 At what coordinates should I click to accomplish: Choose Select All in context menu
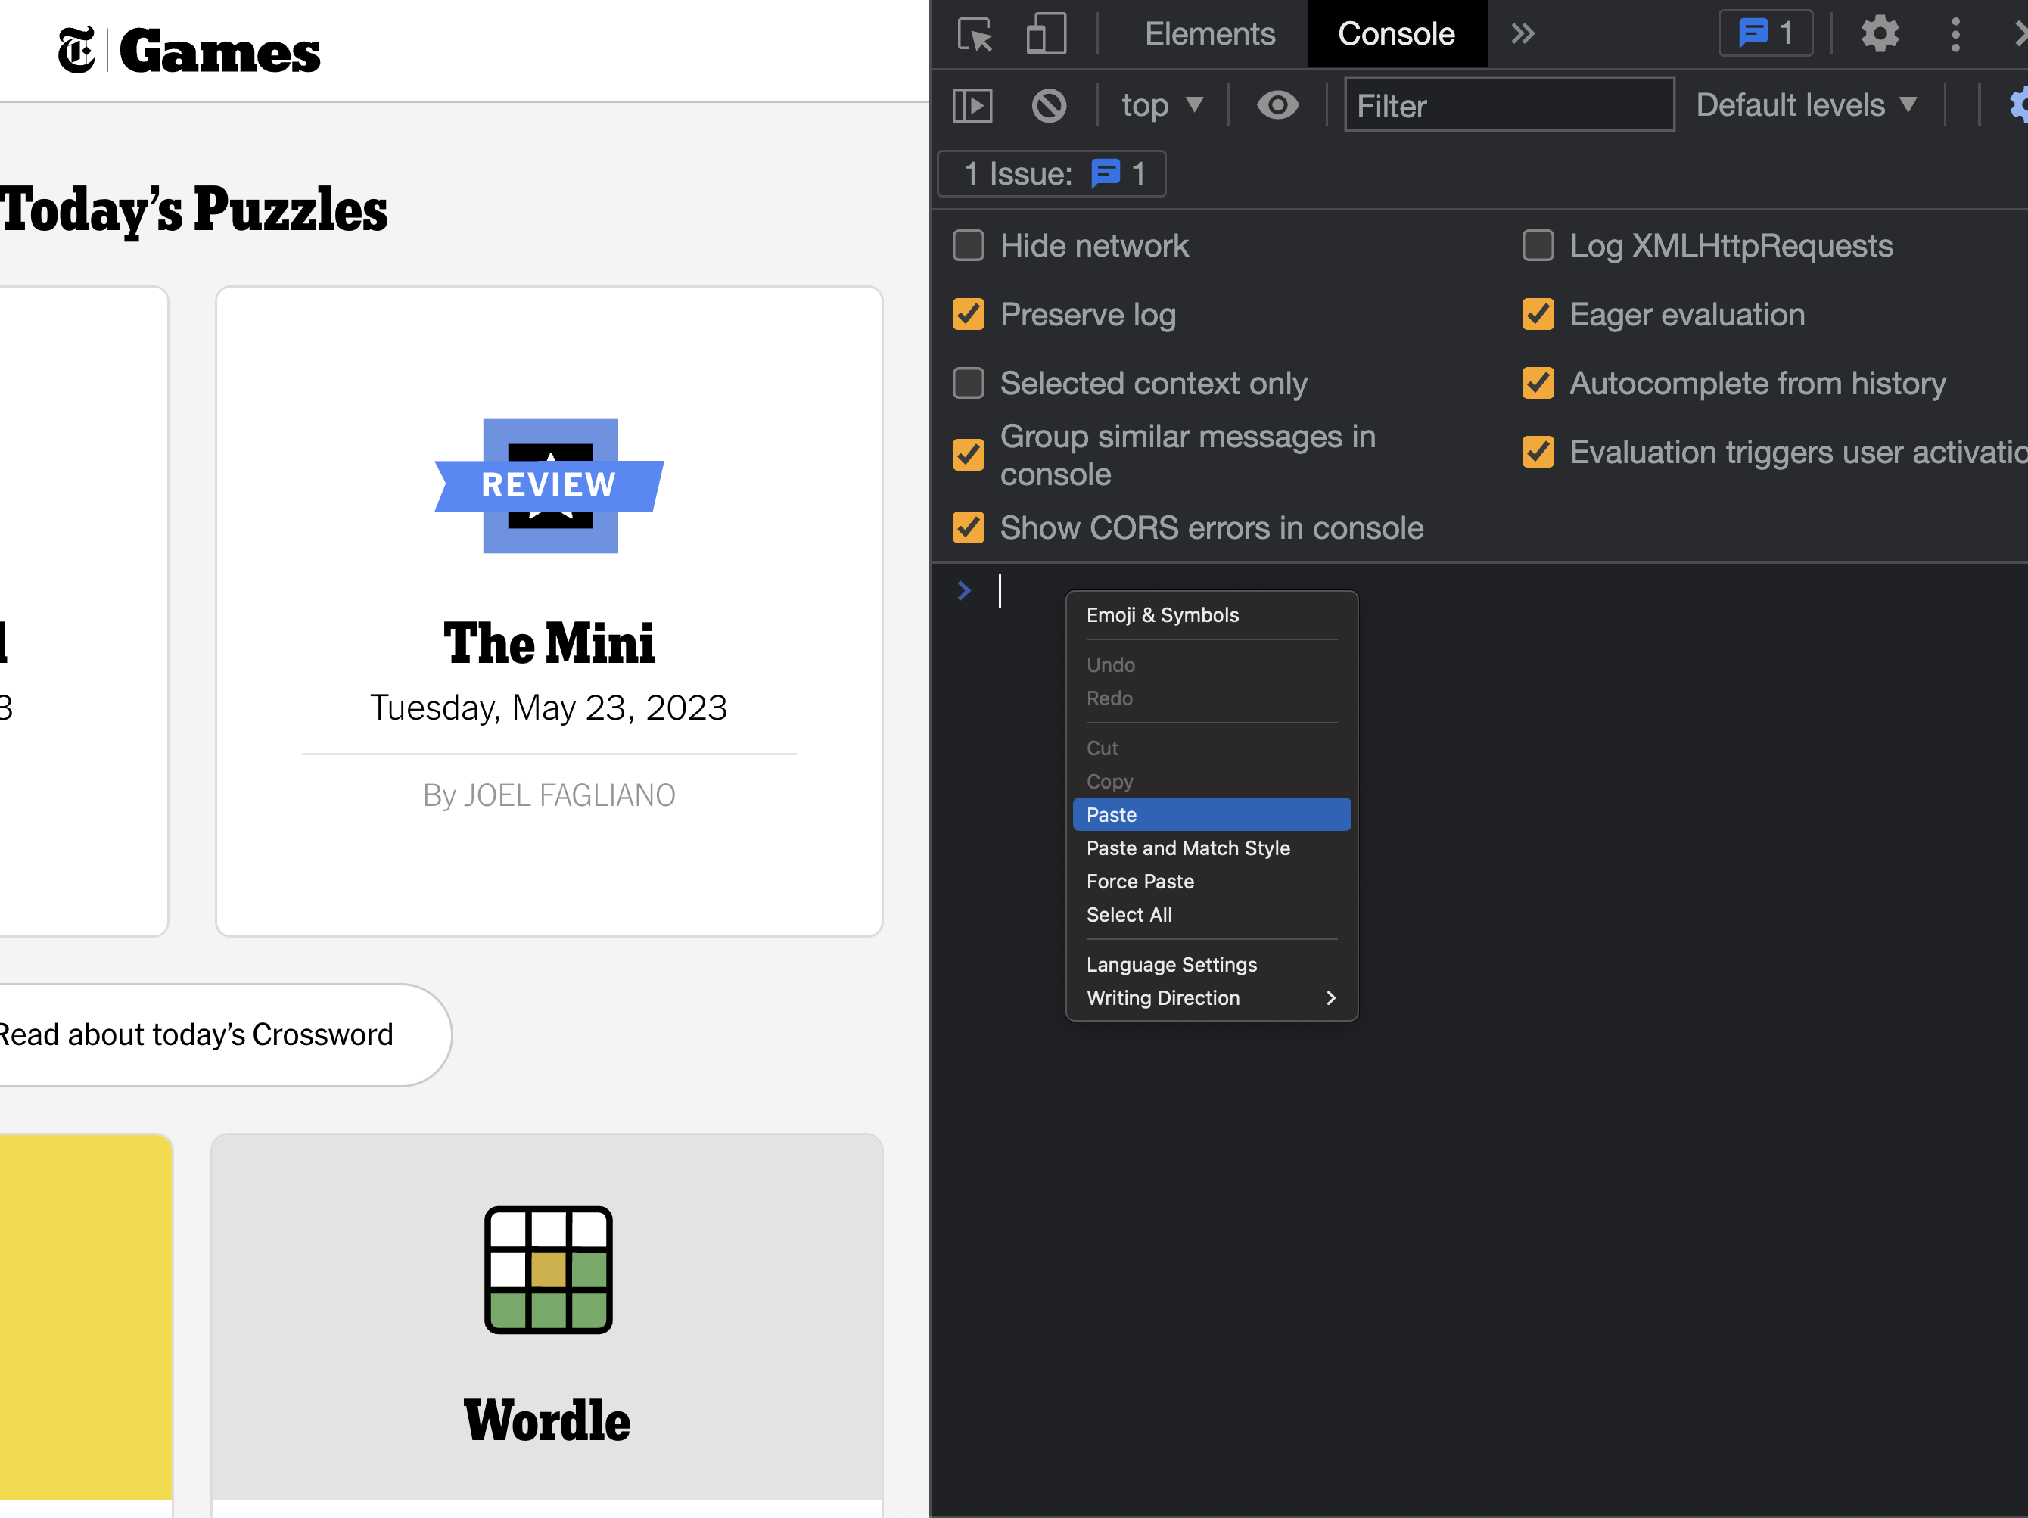coord(1211,915)
